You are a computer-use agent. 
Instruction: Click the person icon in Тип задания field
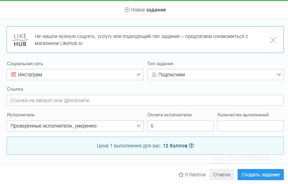point(154,75)
